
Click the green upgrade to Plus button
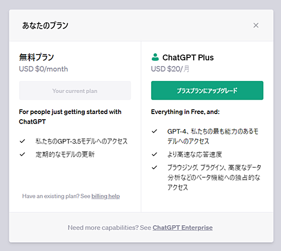pos(207,91)
